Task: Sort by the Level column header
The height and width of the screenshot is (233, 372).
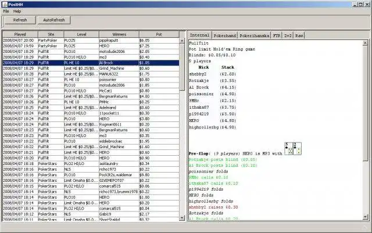Action: coord(81,34)
